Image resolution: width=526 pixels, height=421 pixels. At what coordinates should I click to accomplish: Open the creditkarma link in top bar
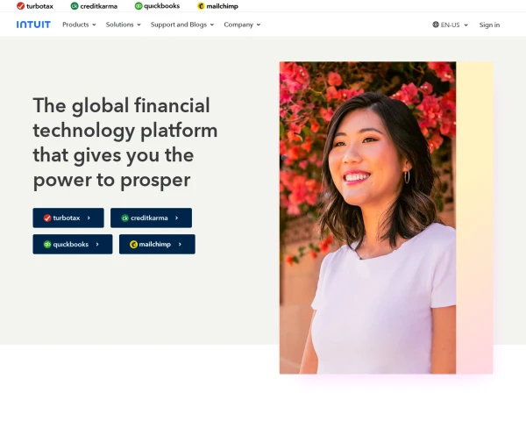(94, 6)
